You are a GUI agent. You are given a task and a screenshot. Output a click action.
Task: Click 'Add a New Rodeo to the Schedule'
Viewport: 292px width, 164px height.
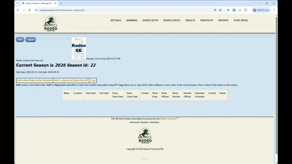click(x=34, y=80)
